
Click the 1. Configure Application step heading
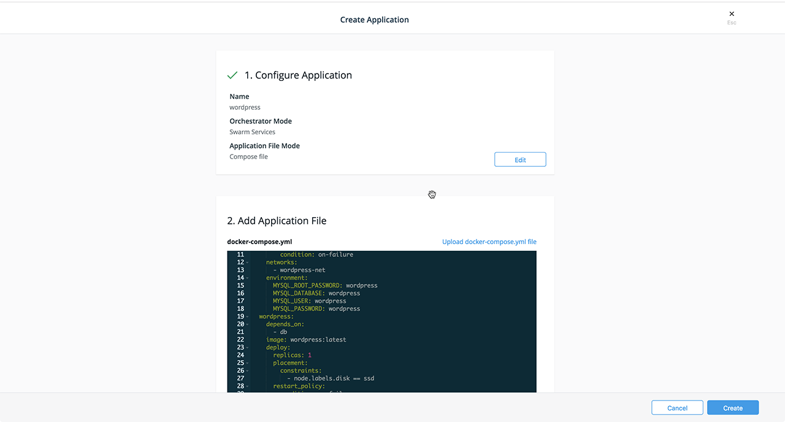coord(298,75)
